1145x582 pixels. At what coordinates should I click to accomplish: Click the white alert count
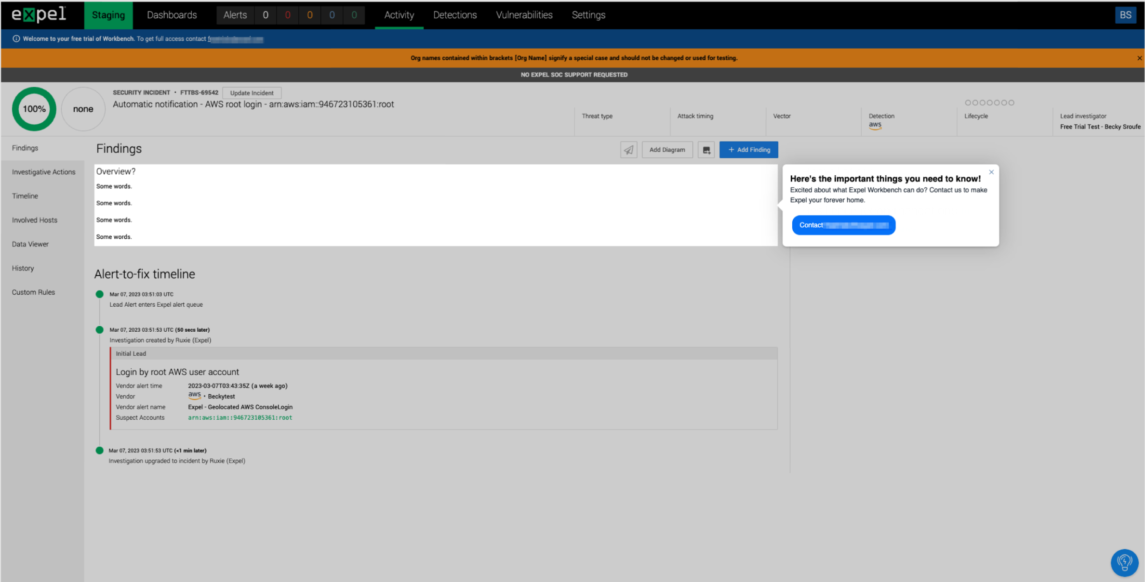tap(266, 15)
